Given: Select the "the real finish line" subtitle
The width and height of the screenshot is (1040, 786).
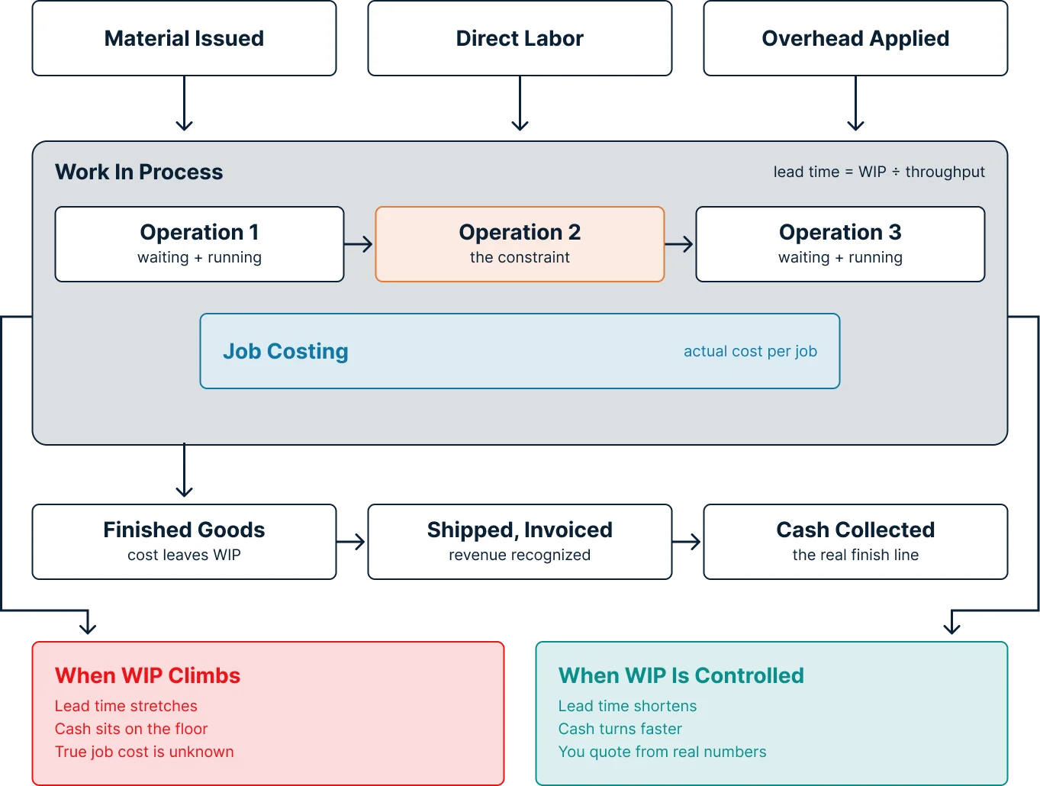Looking at the screenshot, I should [x=855, y=555].
